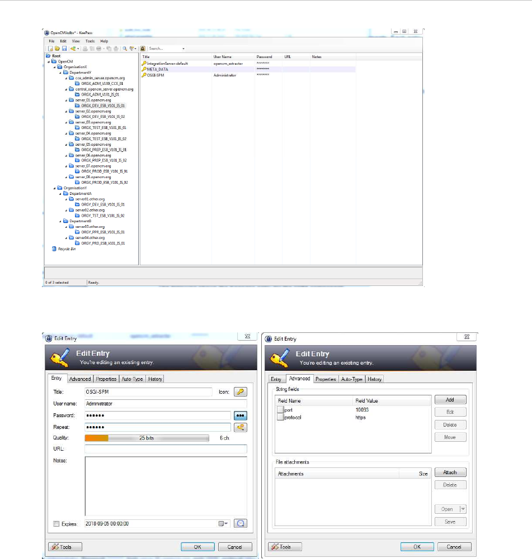Click the Recycle Bin icon in tree
Screen dimensions: 532x559
click(x=54, y=249)
